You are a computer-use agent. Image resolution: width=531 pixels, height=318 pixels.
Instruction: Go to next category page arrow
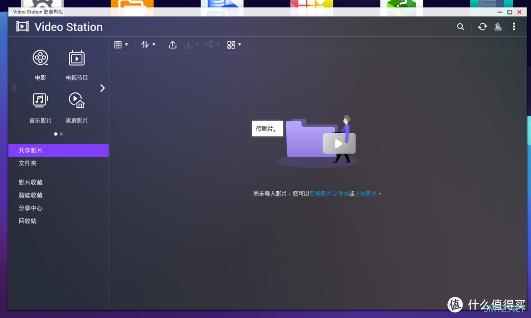click(102, 88)
